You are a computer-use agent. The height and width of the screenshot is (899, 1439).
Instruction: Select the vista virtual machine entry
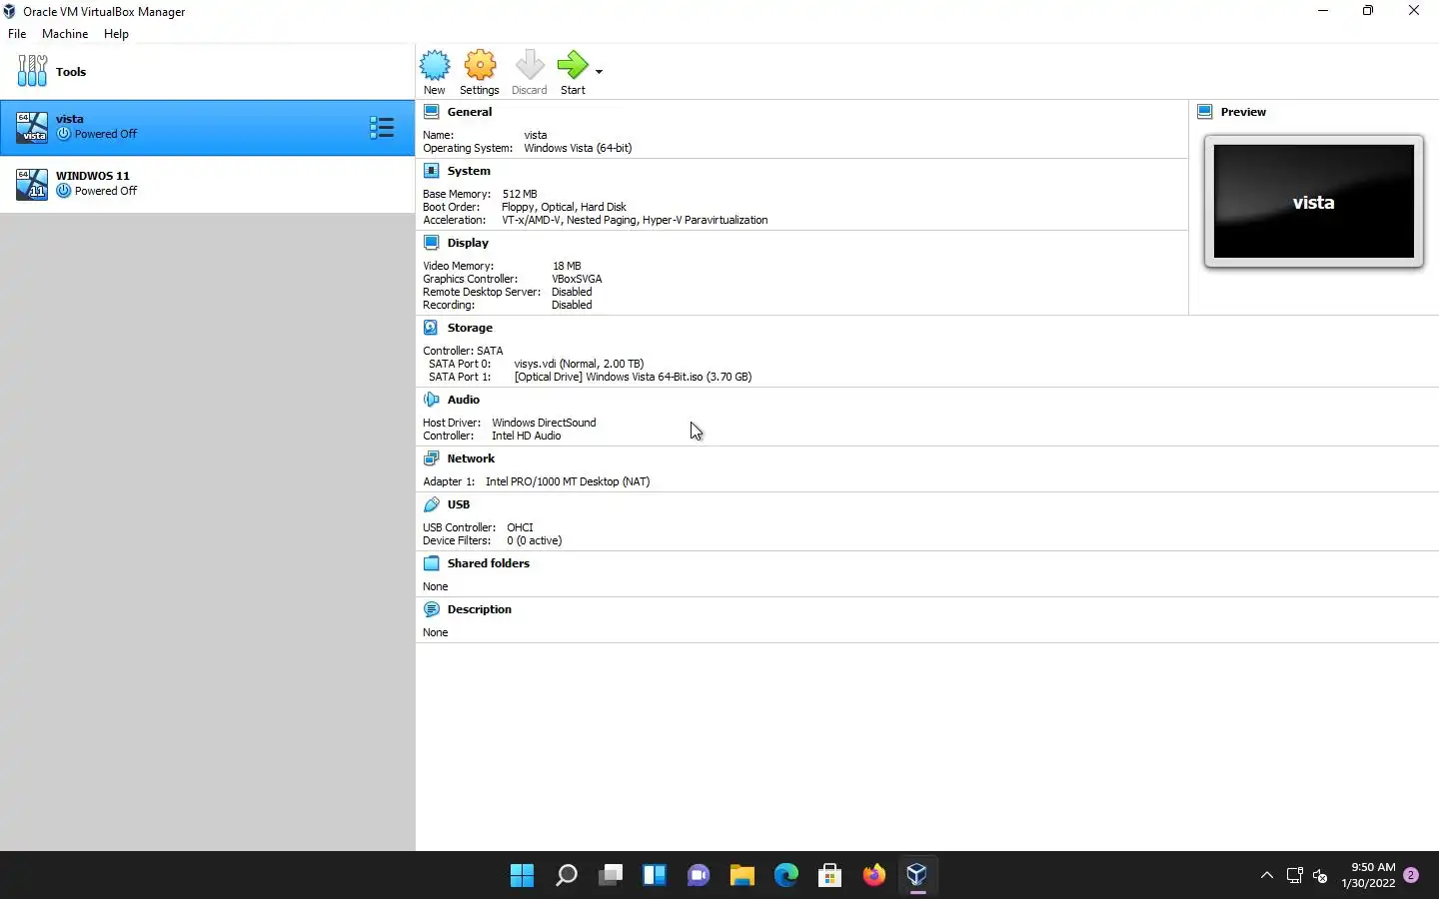[207, 127]
